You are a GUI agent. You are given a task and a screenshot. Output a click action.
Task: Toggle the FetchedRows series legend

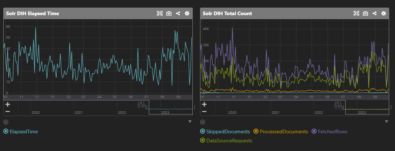pos(330,131)
